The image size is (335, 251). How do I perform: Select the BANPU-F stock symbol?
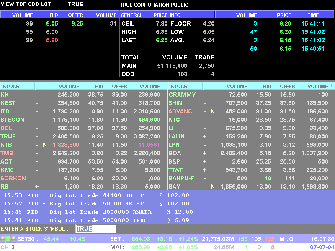tap(181, 178)
